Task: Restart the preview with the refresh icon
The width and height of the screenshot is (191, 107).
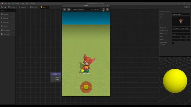Action: pyautogui.click(x=104, y=9)
